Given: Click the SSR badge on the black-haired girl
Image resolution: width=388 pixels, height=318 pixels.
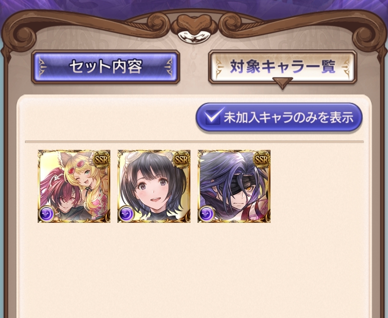Looking at the screenshot, I should tap(181, 159).
